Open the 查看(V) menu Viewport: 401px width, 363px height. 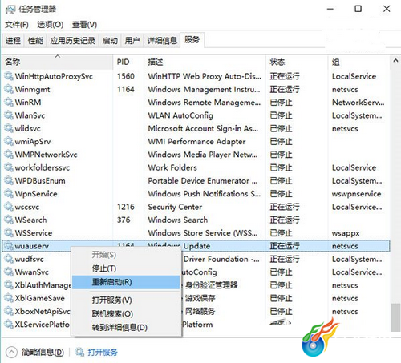pos(84,25)
